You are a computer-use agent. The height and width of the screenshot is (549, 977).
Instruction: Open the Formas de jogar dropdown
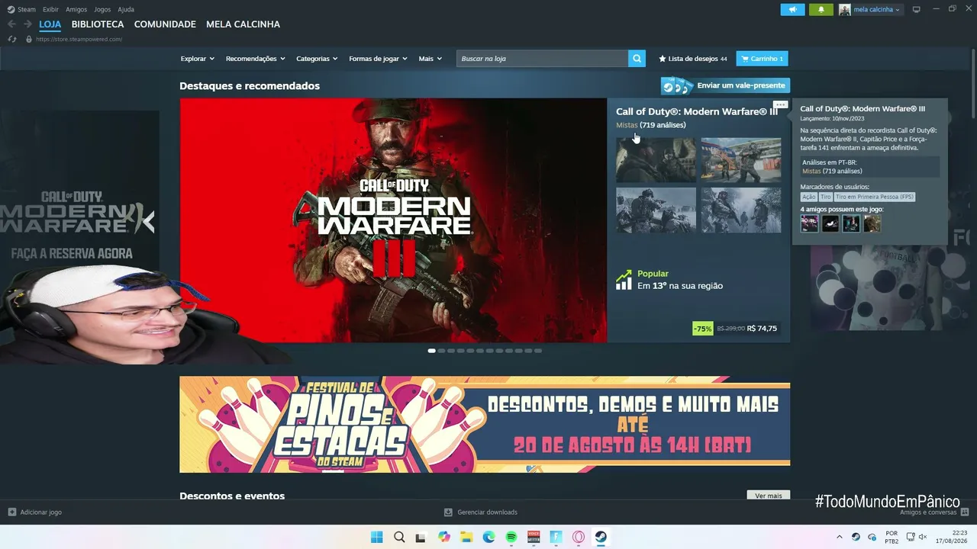click(379, 59)
